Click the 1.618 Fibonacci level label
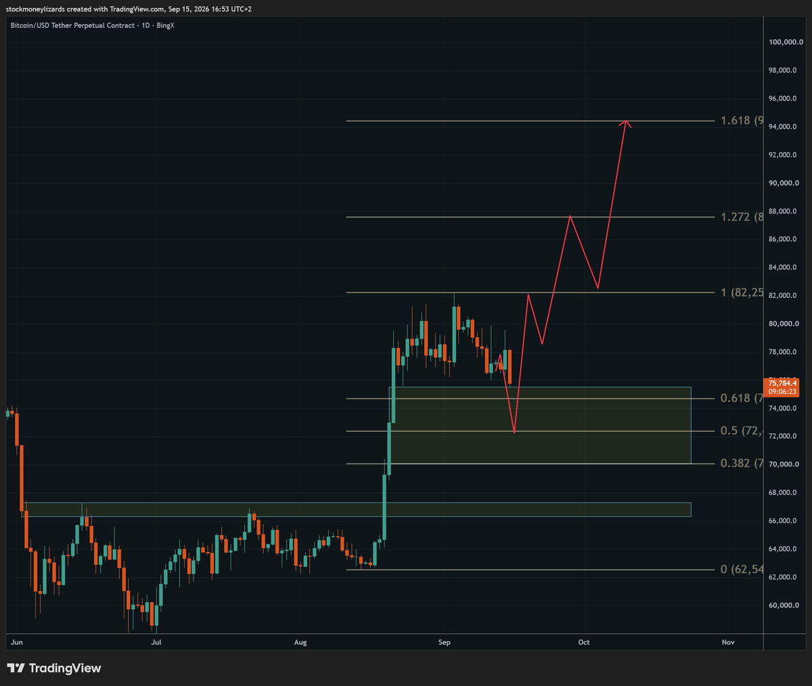 point(742,121)
